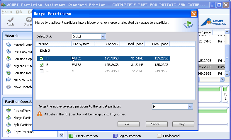Click main window scroll-up arrow
Screen dimensions: 231x140
tap(227, 32)
